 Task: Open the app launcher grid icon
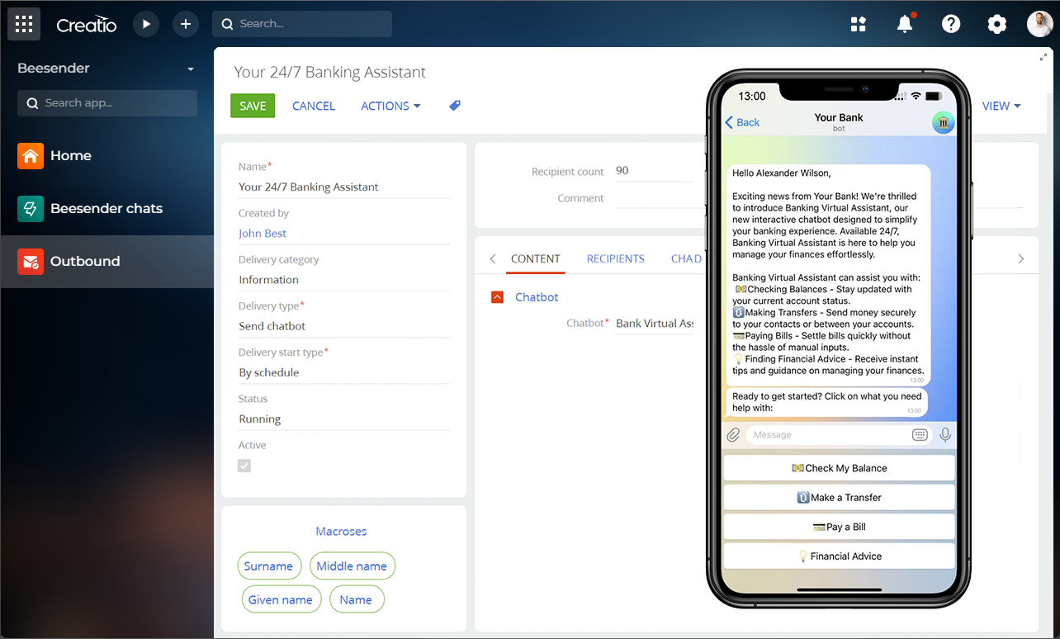pos(24,24)
